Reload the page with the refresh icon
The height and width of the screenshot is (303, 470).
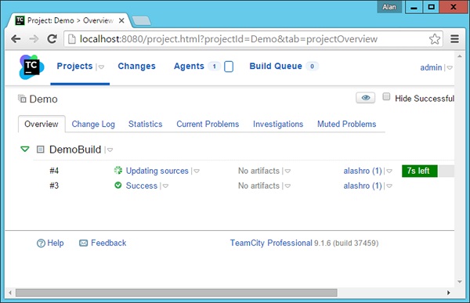(52, 39)
